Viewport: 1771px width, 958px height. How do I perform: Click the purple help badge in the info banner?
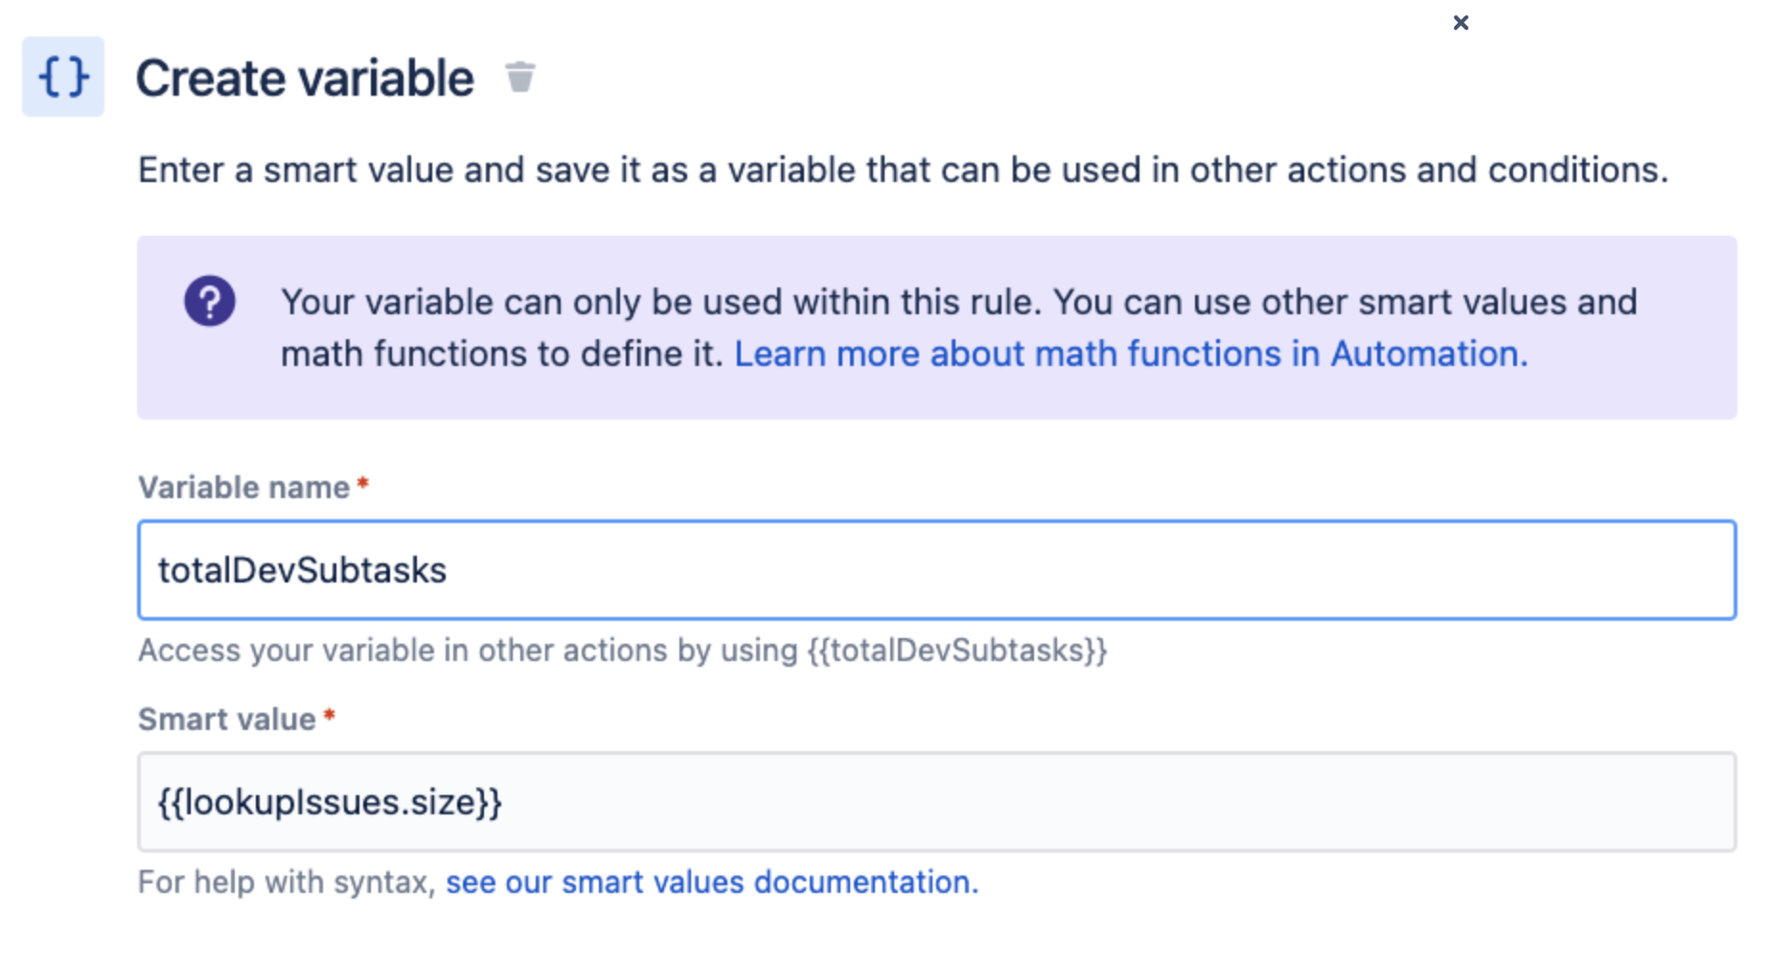tap(209, 300)
